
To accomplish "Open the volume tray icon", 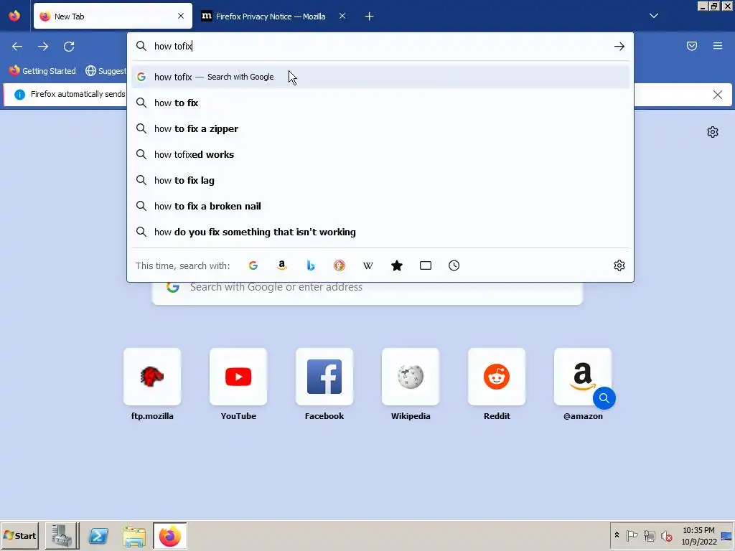I will click(666, 535).
